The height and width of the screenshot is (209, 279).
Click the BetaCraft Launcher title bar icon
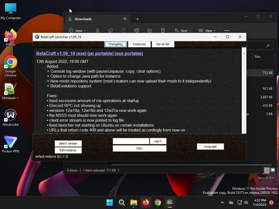(37, 37)
